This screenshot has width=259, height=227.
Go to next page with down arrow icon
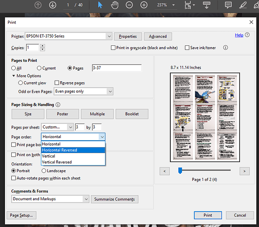point(53,5)
